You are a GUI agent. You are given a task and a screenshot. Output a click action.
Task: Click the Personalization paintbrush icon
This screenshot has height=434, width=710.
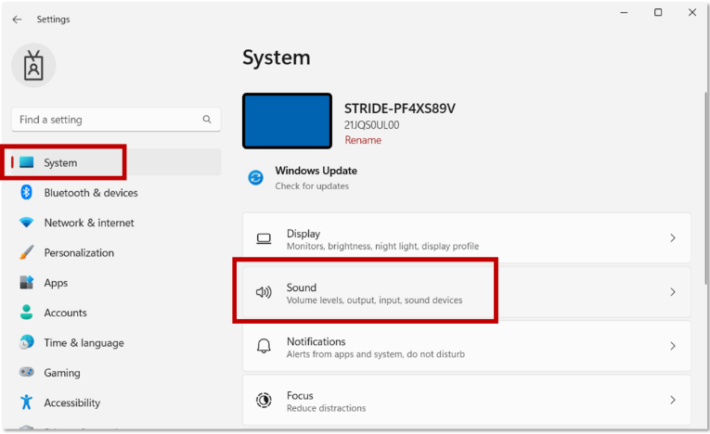(x=26, y=252)
